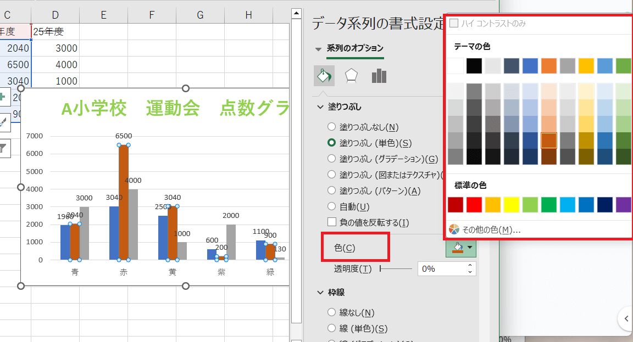This screenshot has height=342, width=633.
Task: Collapse the 枠線 section
Action: coord(320,293)
